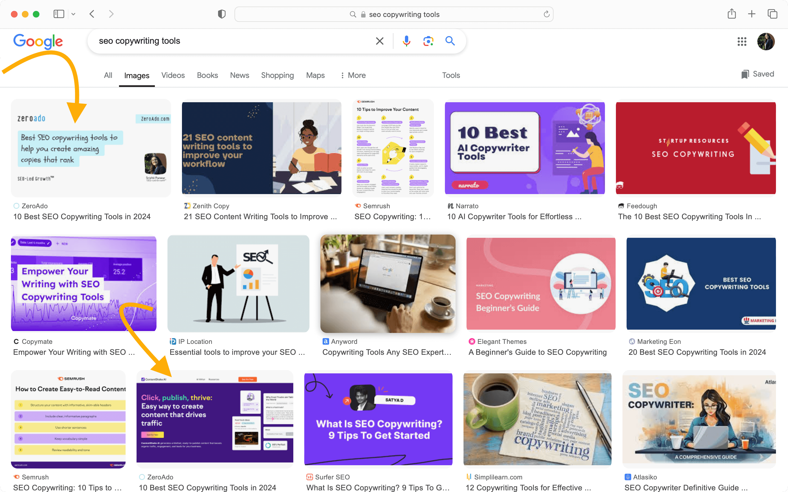Reload the page with the refresh icon
Viewport: 788px width, 492px height.
546,14
